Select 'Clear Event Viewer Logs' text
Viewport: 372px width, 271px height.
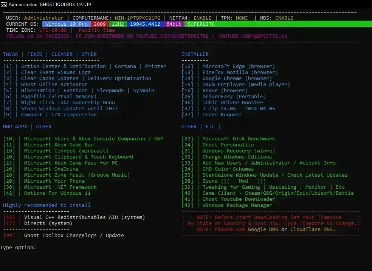point(56,72)
